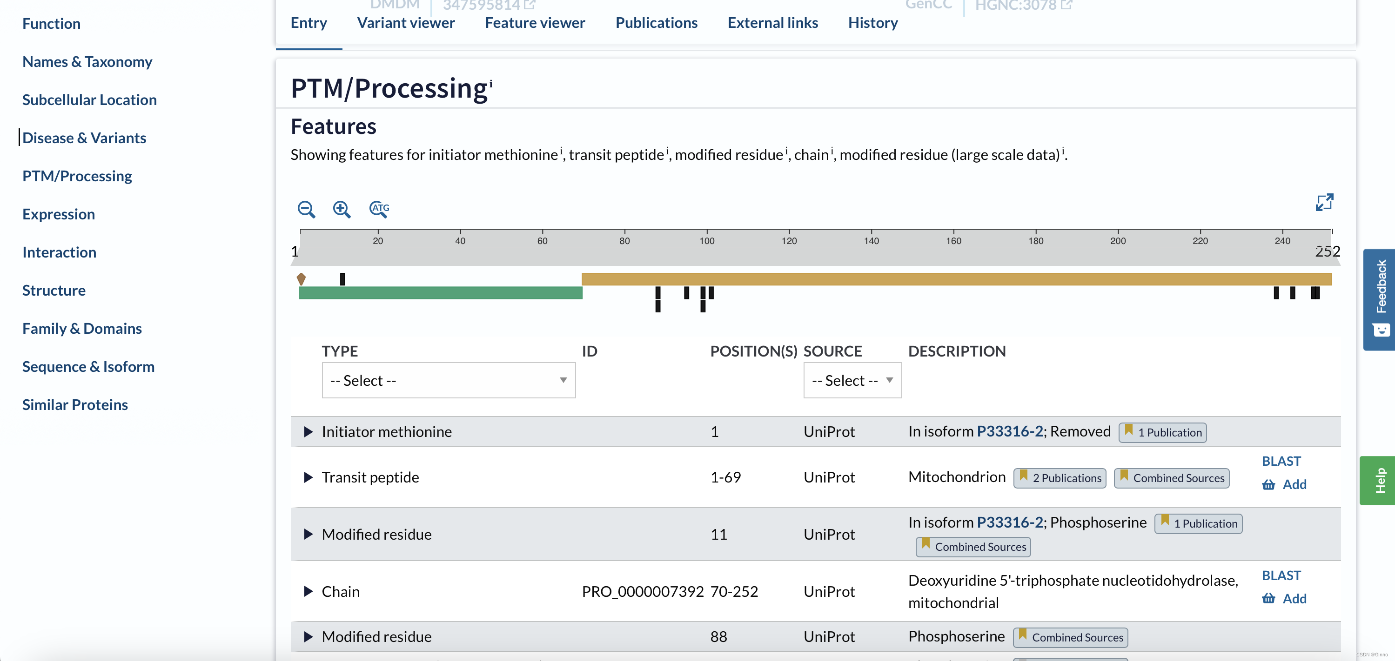Open the TYPE filter dropdown
The height and width of the screenshot is (661, 1395).
(x=449, y=380)
